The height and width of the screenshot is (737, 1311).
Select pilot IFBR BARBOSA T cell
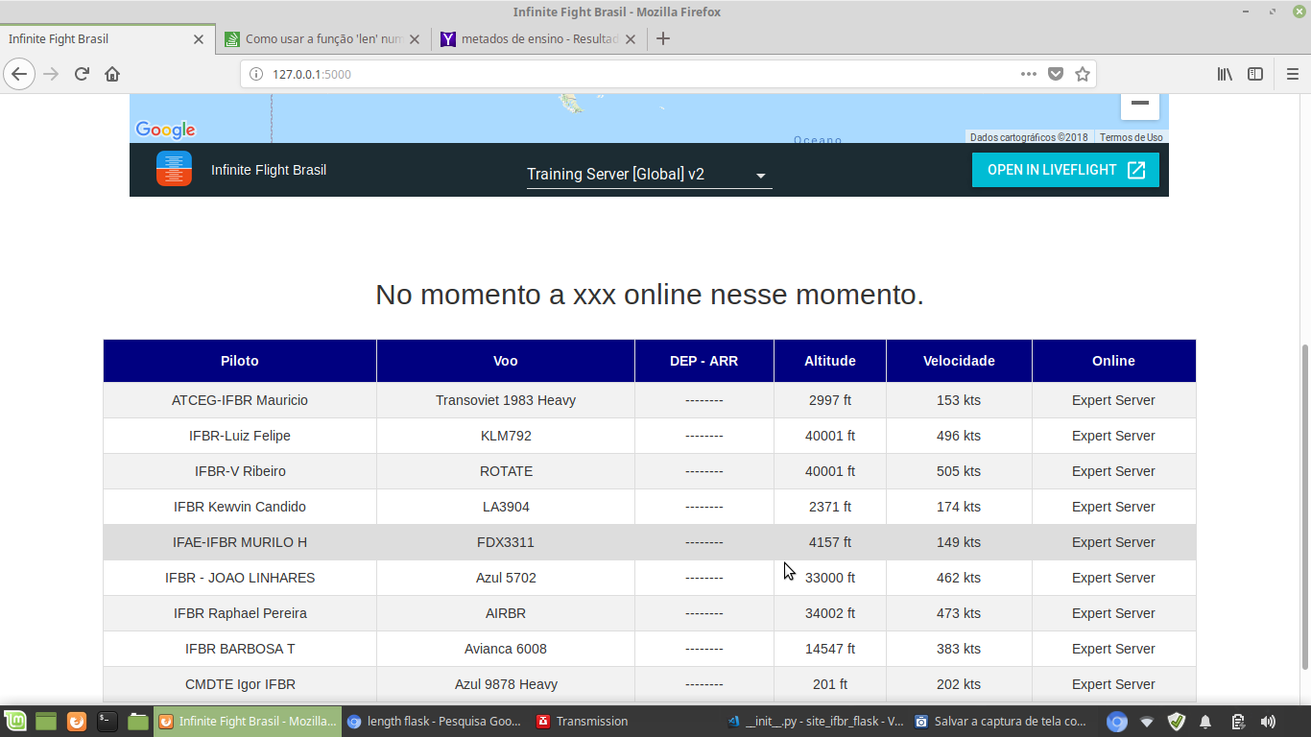tap(240, 649)
